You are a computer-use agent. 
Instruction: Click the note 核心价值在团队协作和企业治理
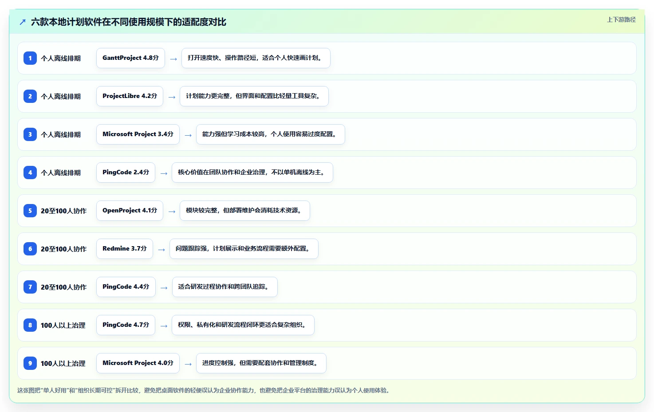[252, 173]
